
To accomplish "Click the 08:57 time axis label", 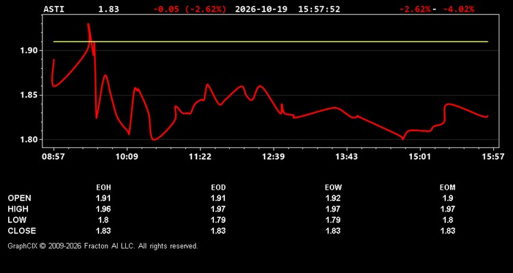I will coord(53,156).
